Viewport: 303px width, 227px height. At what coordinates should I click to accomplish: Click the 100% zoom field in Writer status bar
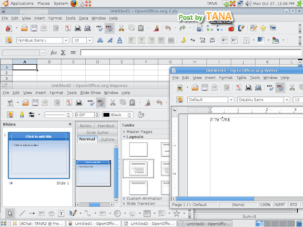click(265, 204)
